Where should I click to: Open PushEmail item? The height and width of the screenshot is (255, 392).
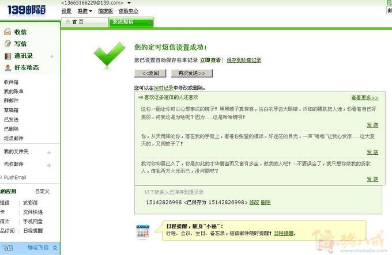click(15, 177)
